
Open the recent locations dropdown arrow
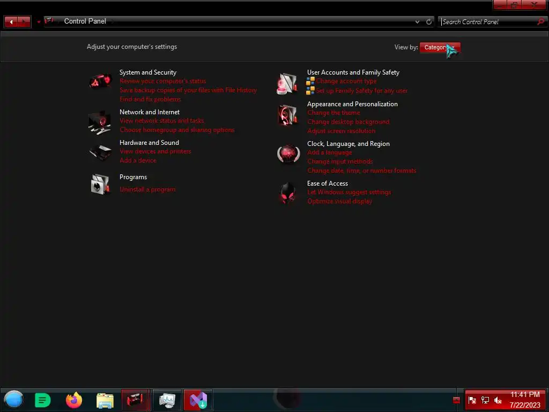click(39, 22)
